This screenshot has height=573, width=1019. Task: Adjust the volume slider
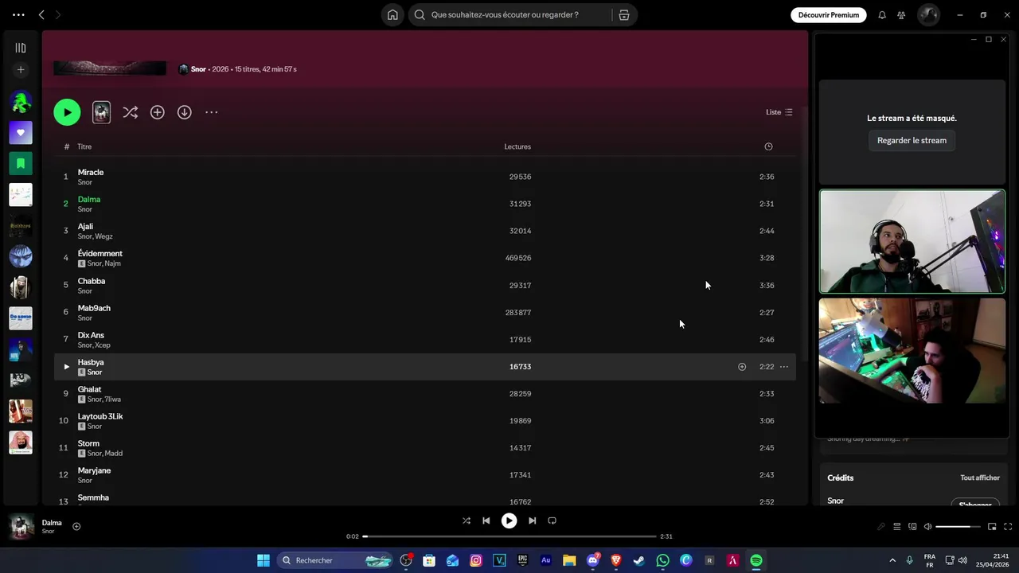click(958, 527)
